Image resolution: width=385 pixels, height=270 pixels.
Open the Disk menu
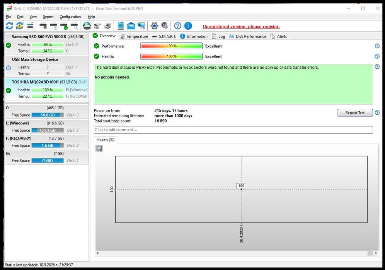click(20, 17)
